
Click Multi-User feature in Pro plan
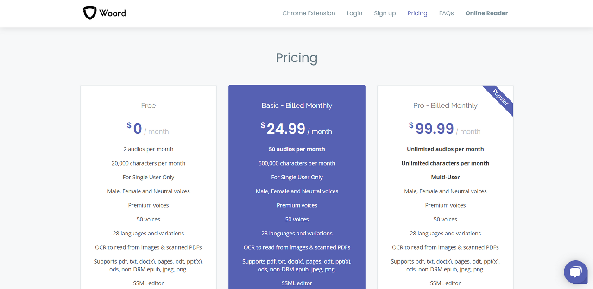point(445,177)
